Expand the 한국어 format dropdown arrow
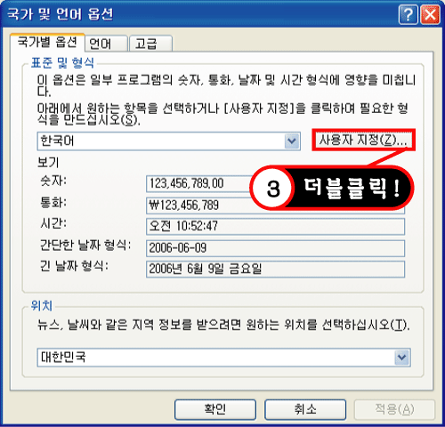 (292, 141)
